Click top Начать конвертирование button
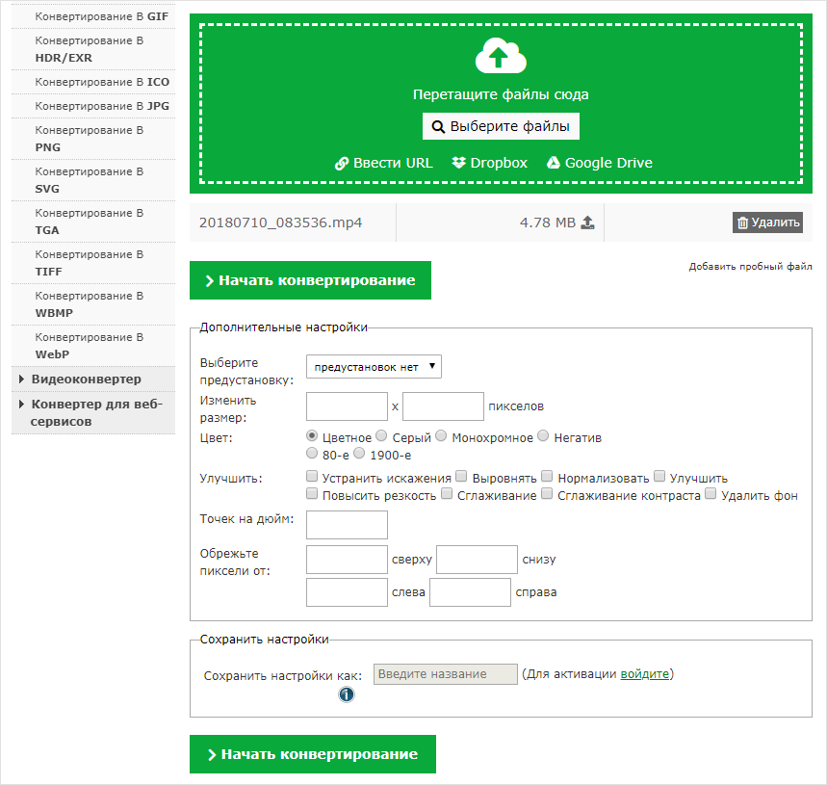 pos(310,280)
